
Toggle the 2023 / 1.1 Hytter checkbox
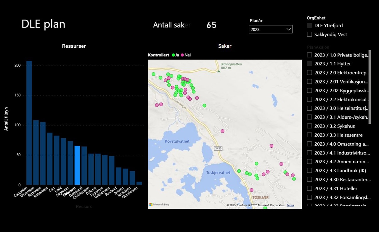tap(309, 64)
